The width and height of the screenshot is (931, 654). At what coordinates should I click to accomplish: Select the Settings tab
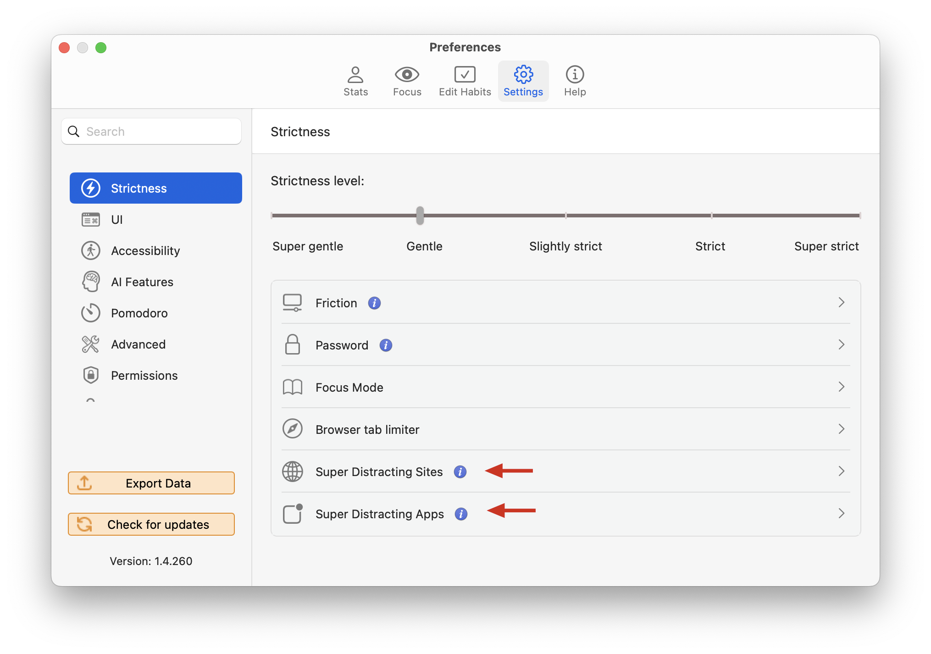click(523, 81)
